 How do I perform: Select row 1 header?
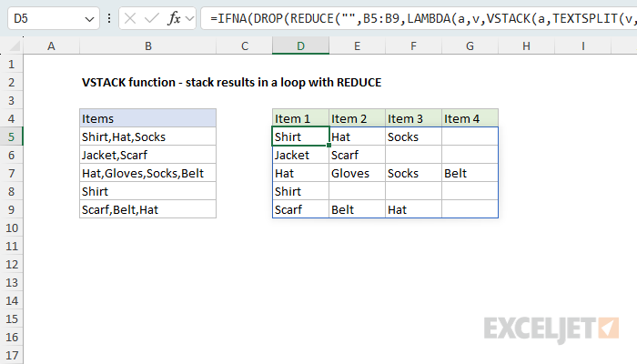11,65
